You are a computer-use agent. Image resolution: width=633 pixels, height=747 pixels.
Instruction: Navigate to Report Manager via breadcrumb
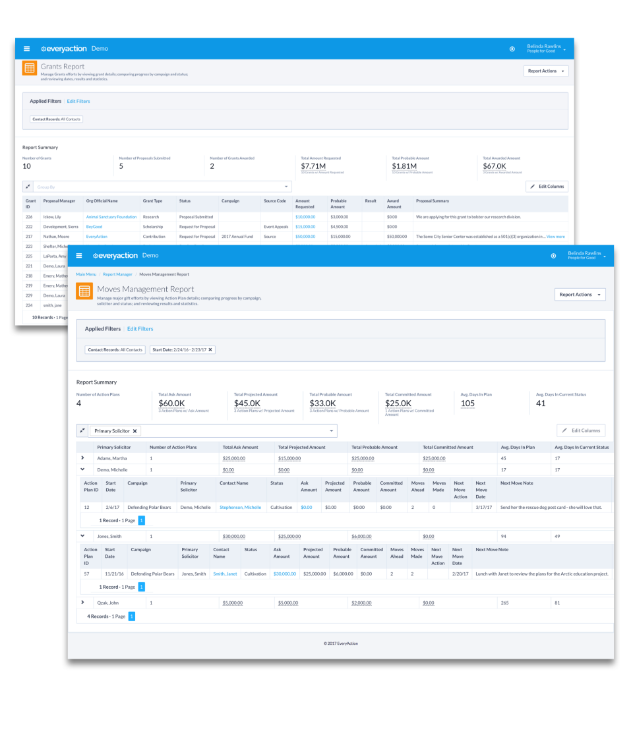tap(117, 274)
